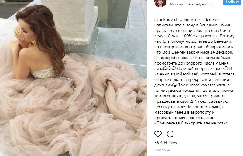This screenshot has width=243, height=156.
Task: Click the emoji after Со мной впервые такое
Action: click(x=226, y=68)
